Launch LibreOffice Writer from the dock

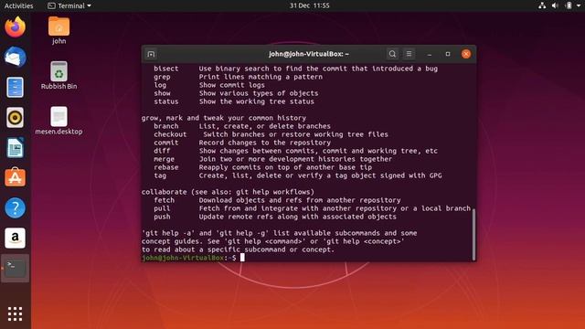tap(15, 148)
